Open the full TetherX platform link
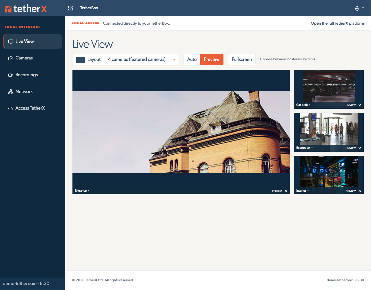 [337, 23]
